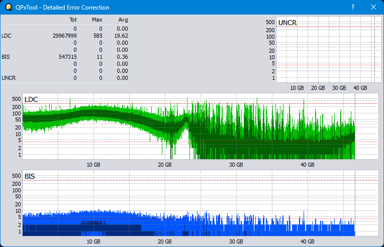Click the 'UNCR' title inside the top-right graph

[287, 23]
